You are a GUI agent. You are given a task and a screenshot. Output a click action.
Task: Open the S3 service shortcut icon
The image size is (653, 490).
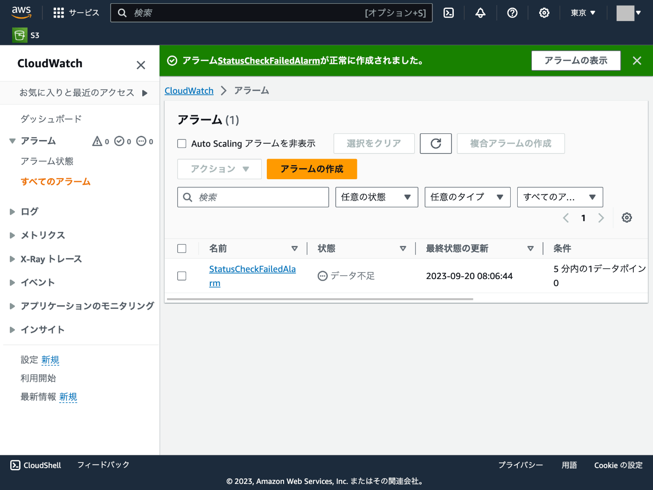(x=20, y=35)
